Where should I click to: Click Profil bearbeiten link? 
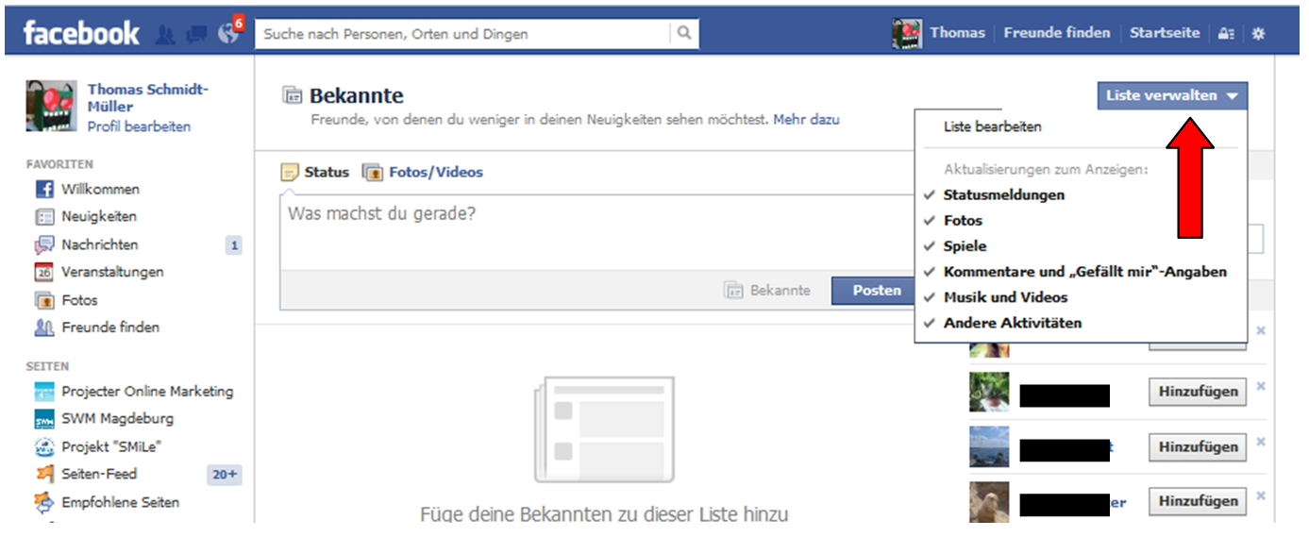click(x=139, y=126)
